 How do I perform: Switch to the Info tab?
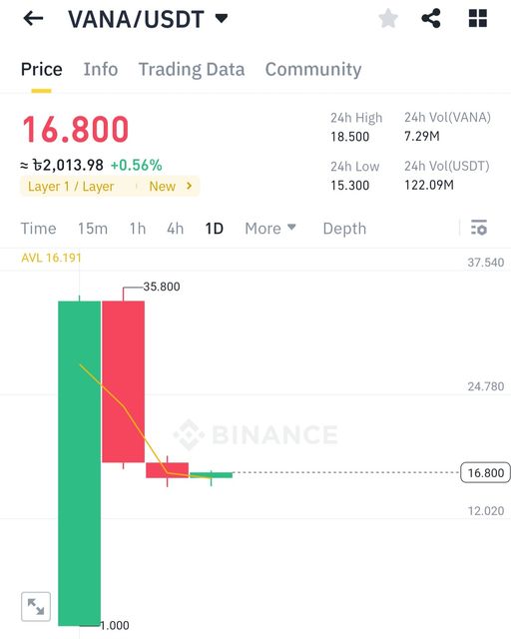(101, 69)
